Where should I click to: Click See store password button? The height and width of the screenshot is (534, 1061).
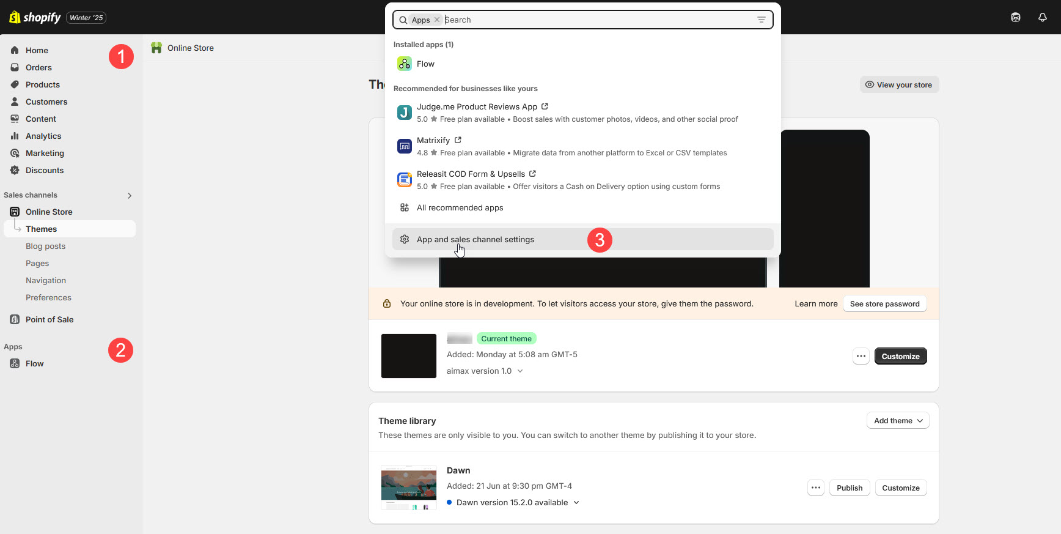884,303
